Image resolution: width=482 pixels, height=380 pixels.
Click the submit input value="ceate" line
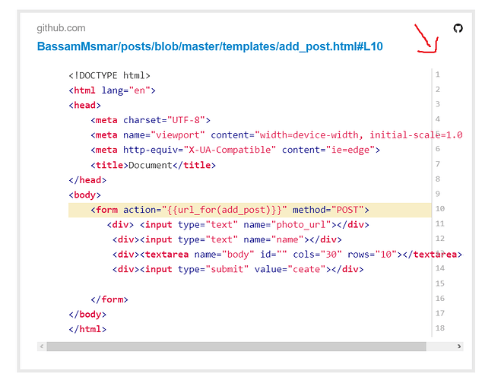[238, 269]
